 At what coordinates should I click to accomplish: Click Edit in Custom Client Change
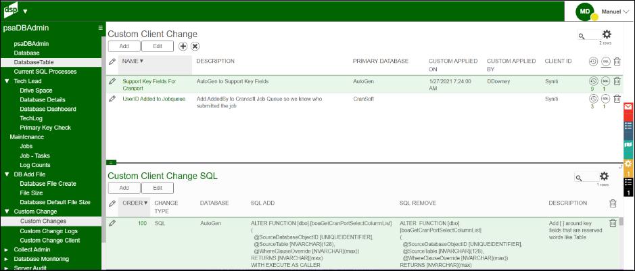(x=158, y=46)
